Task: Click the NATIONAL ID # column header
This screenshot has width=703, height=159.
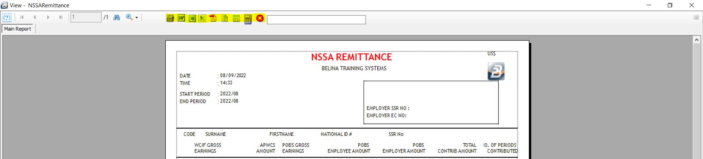Action: point(336,134)
